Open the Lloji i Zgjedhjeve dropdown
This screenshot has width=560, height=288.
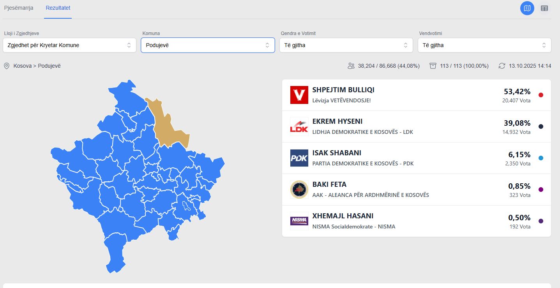coord(69,45)
